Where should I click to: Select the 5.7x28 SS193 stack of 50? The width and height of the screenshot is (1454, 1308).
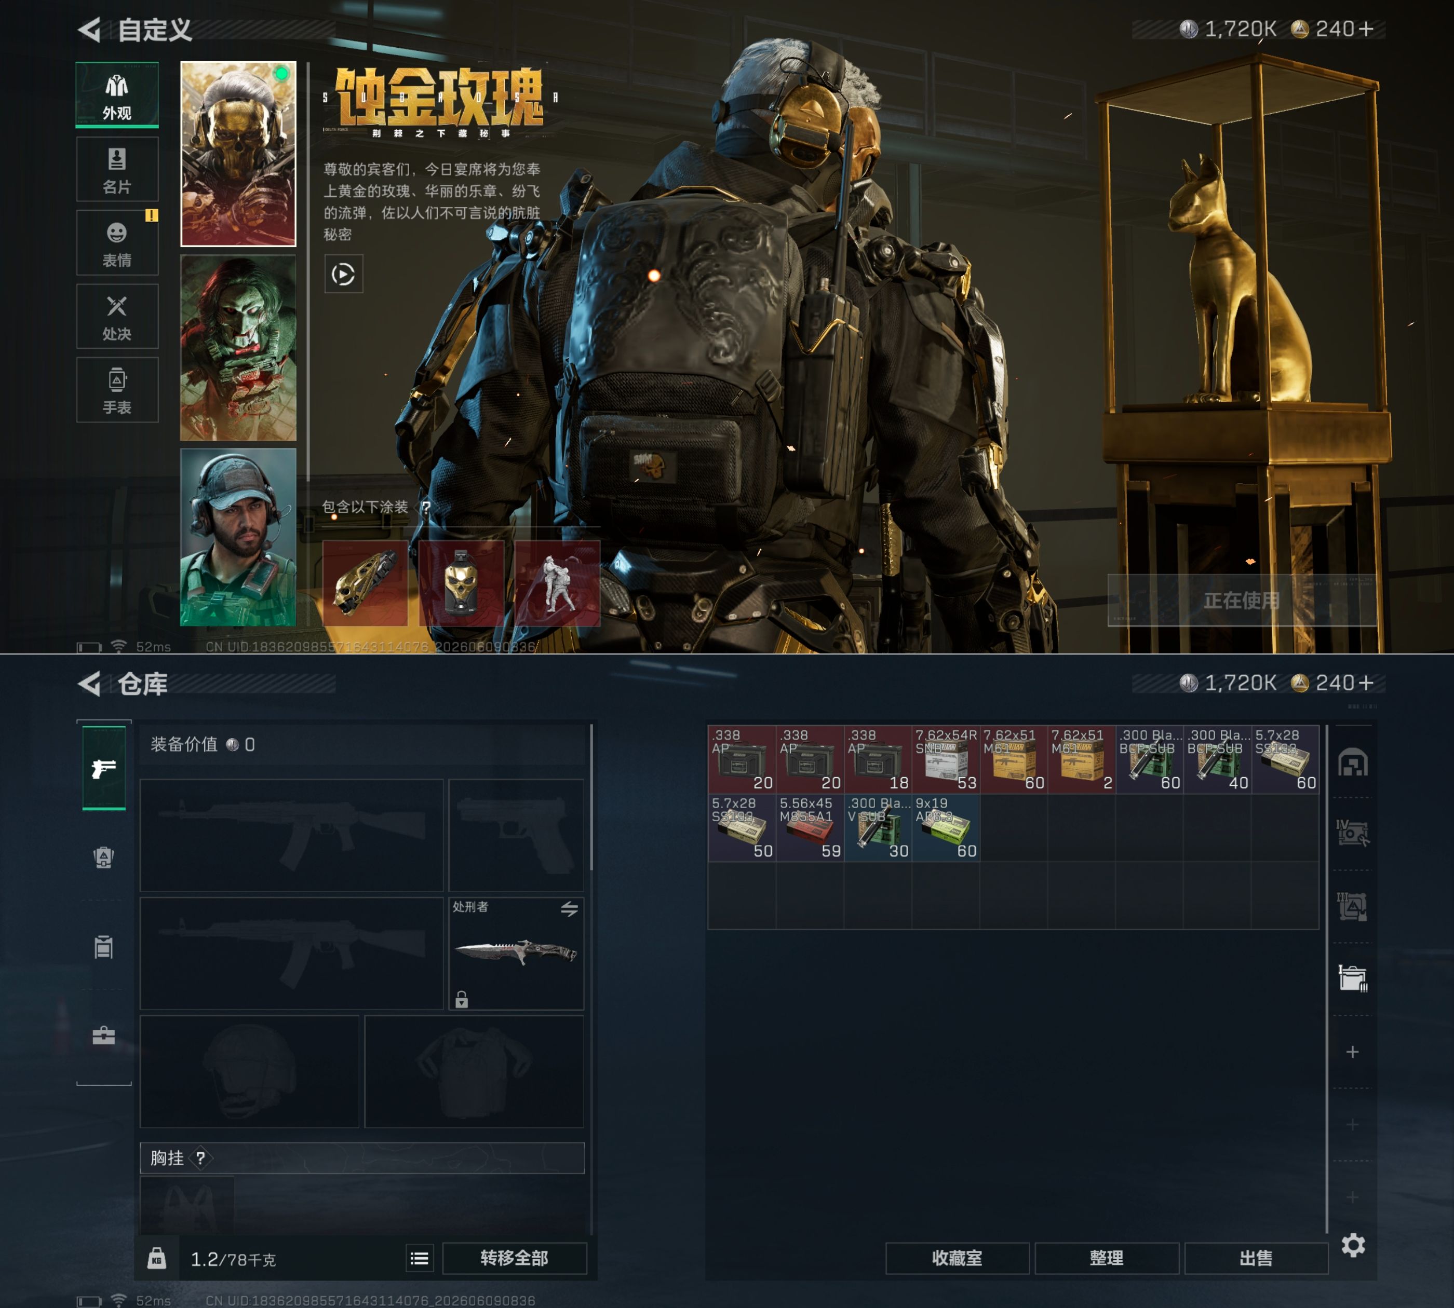click(x=742, y=828)
